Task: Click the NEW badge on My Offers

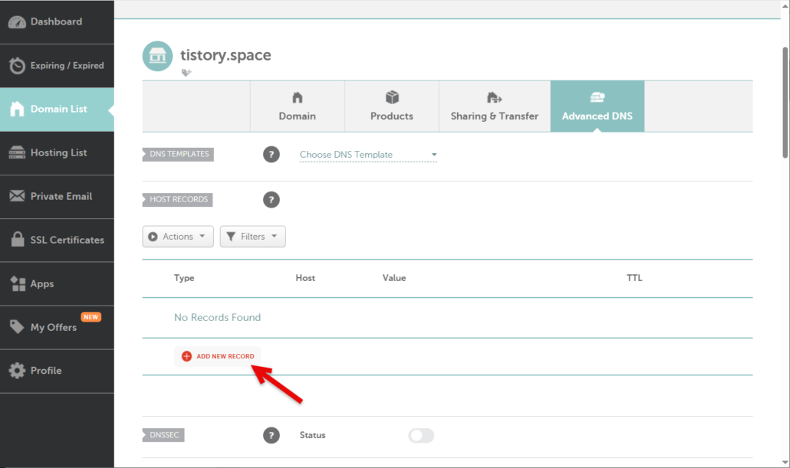Action: pos(91,317)
